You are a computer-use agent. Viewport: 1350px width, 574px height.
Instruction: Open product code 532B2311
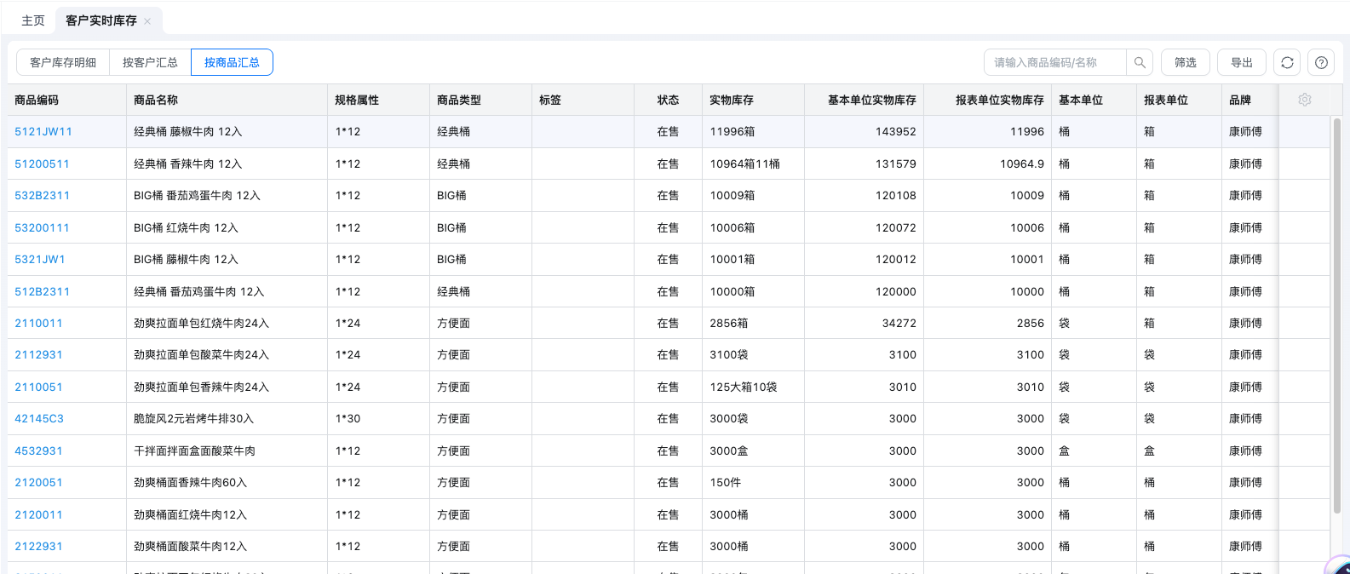coord(42,196)
